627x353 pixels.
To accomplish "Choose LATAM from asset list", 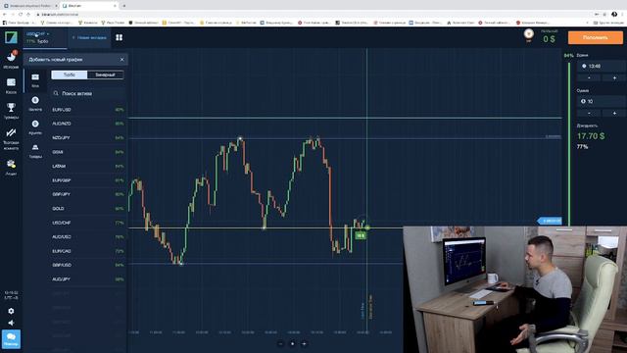I will (88, 166).
